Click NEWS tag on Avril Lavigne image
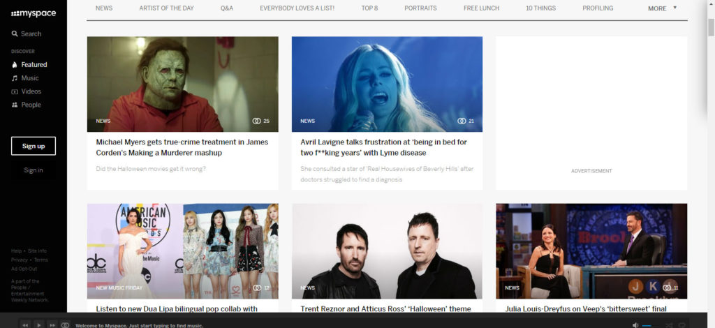715x328 pixels. [x=308, y=121]
